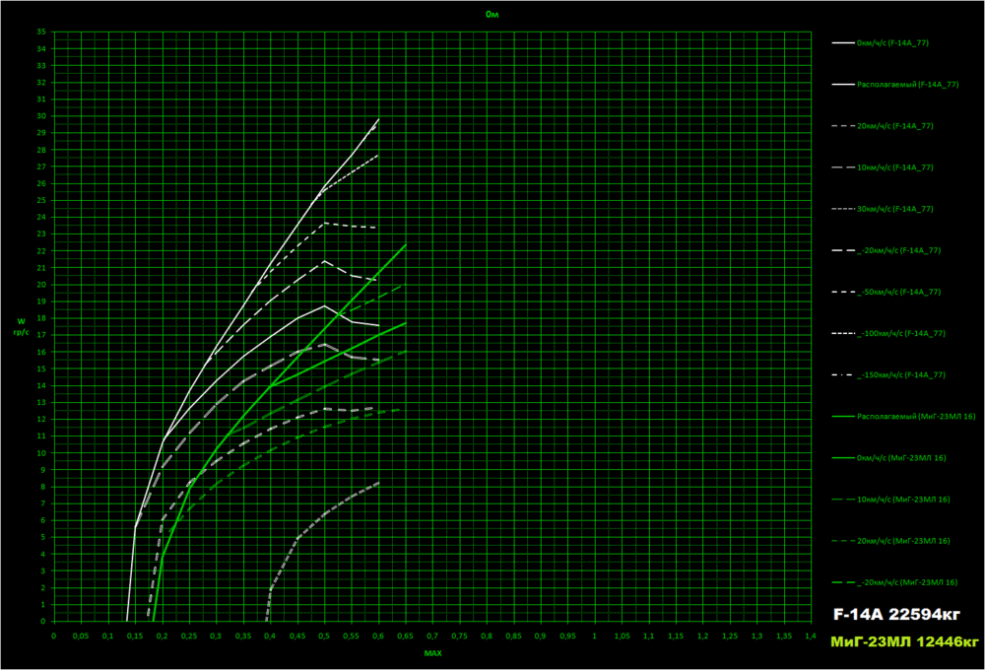Select the dash-dot sample for -150км/ч/с (F-14A_77)
Screen dimensions: 985x670
point(843,373)
